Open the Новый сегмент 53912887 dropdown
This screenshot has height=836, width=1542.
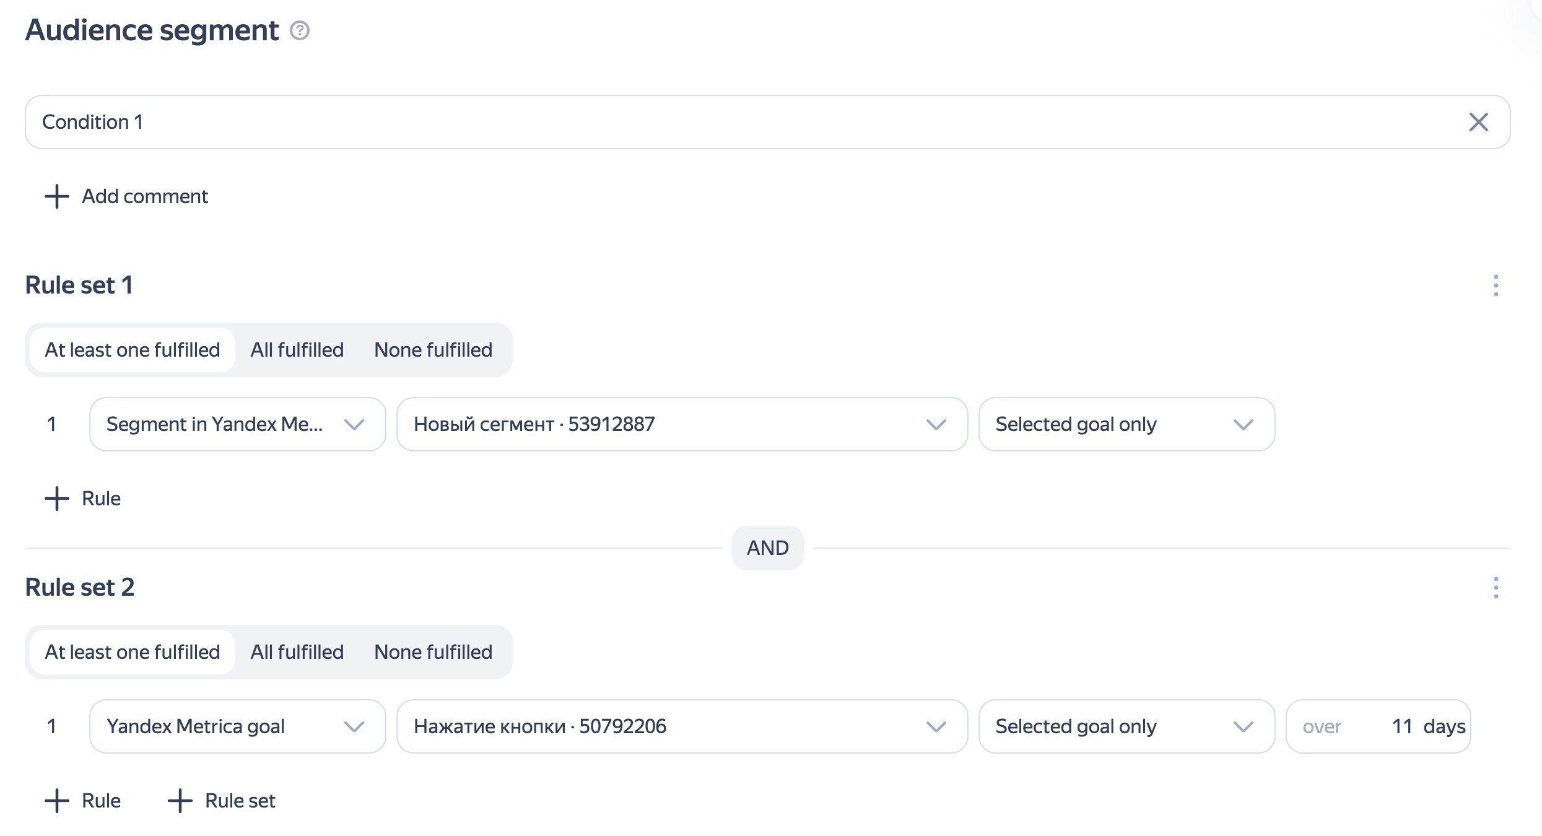pos(681,424)
